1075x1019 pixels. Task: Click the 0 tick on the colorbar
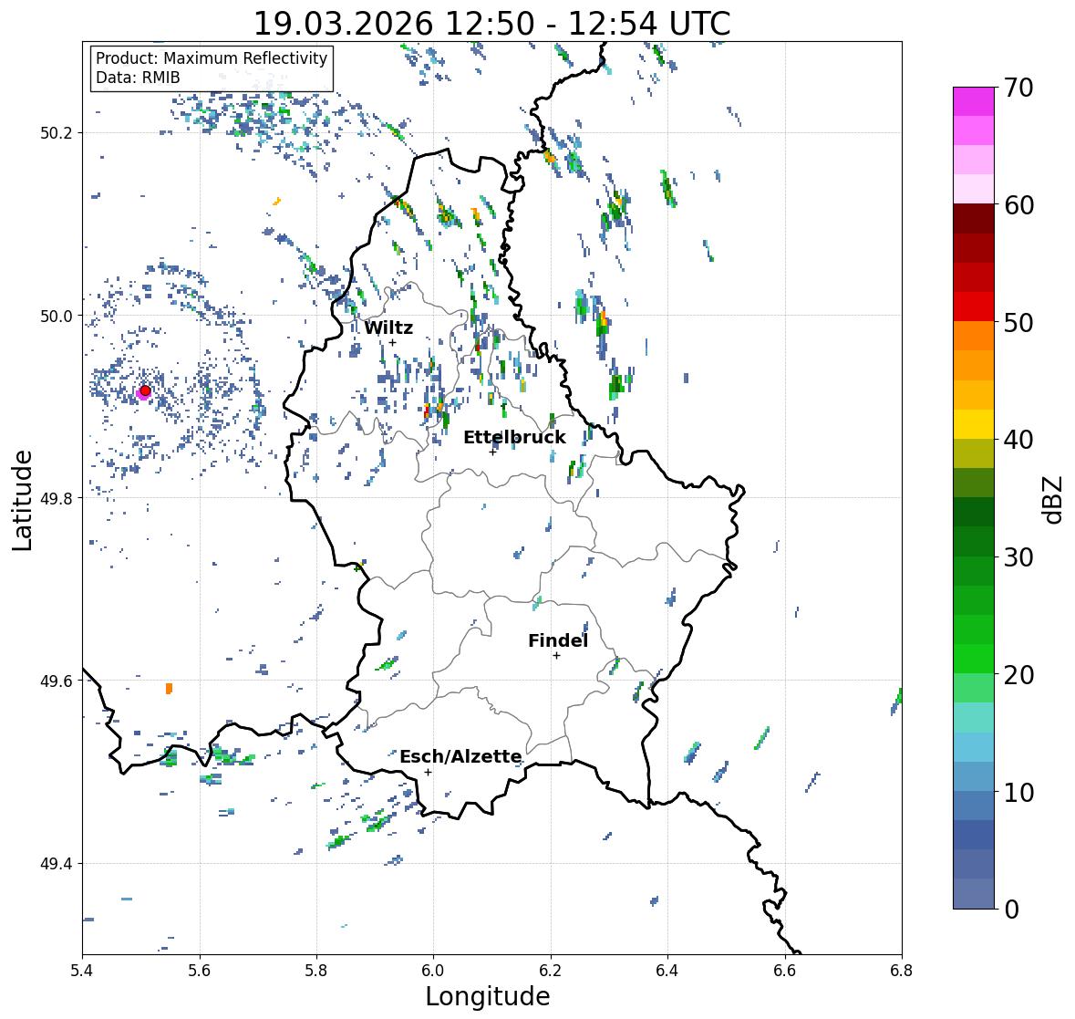click(1011, 910)
